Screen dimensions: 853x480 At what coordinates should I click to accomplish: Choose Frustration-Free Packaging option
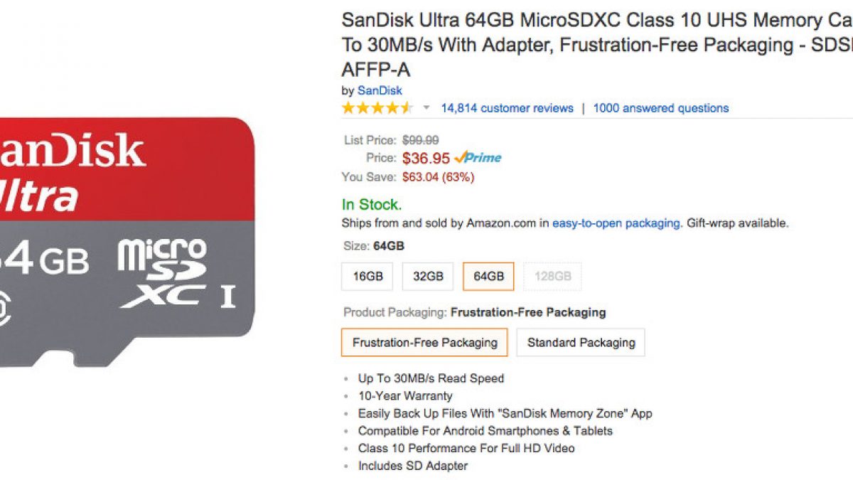click(x=424, y=342)
